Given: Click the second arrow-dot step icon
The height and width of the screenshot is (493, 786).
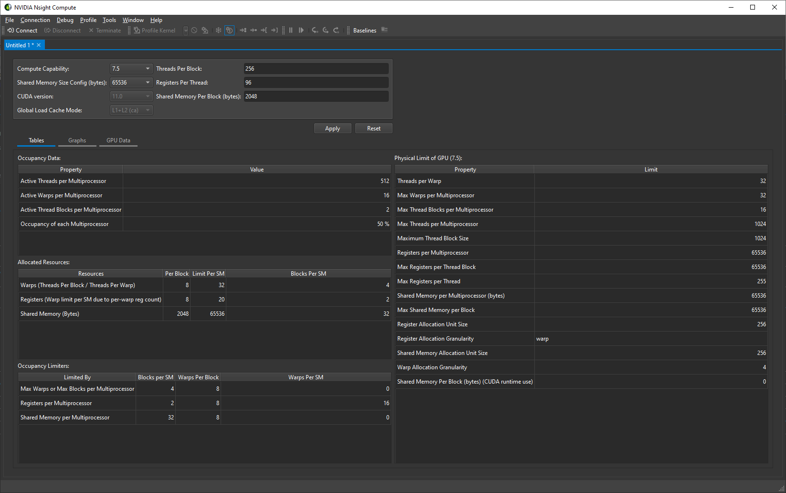Looking at the screenshot, I should click(x=254, y=30).
